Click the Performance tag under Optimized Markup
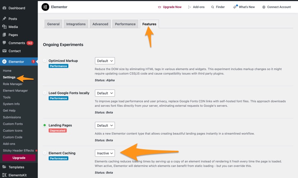The image size is (298, 178). click(x=58, y=66)
